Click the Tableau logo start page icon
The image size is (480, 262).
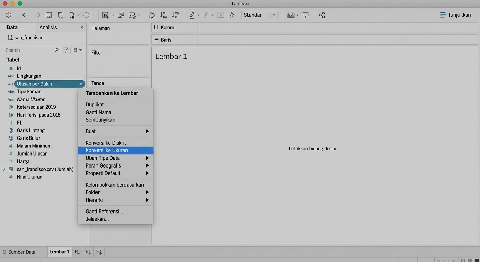pyautogui.click(x=9, y=15)
